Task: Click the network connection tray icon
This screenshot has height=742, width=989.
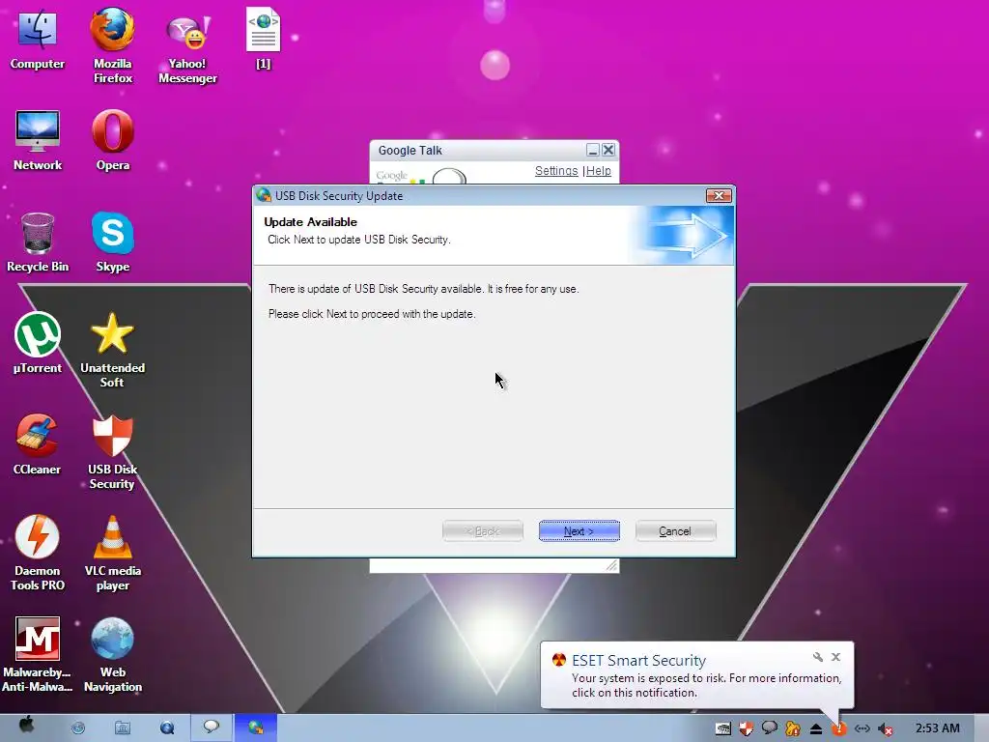Action: [862, 729]
